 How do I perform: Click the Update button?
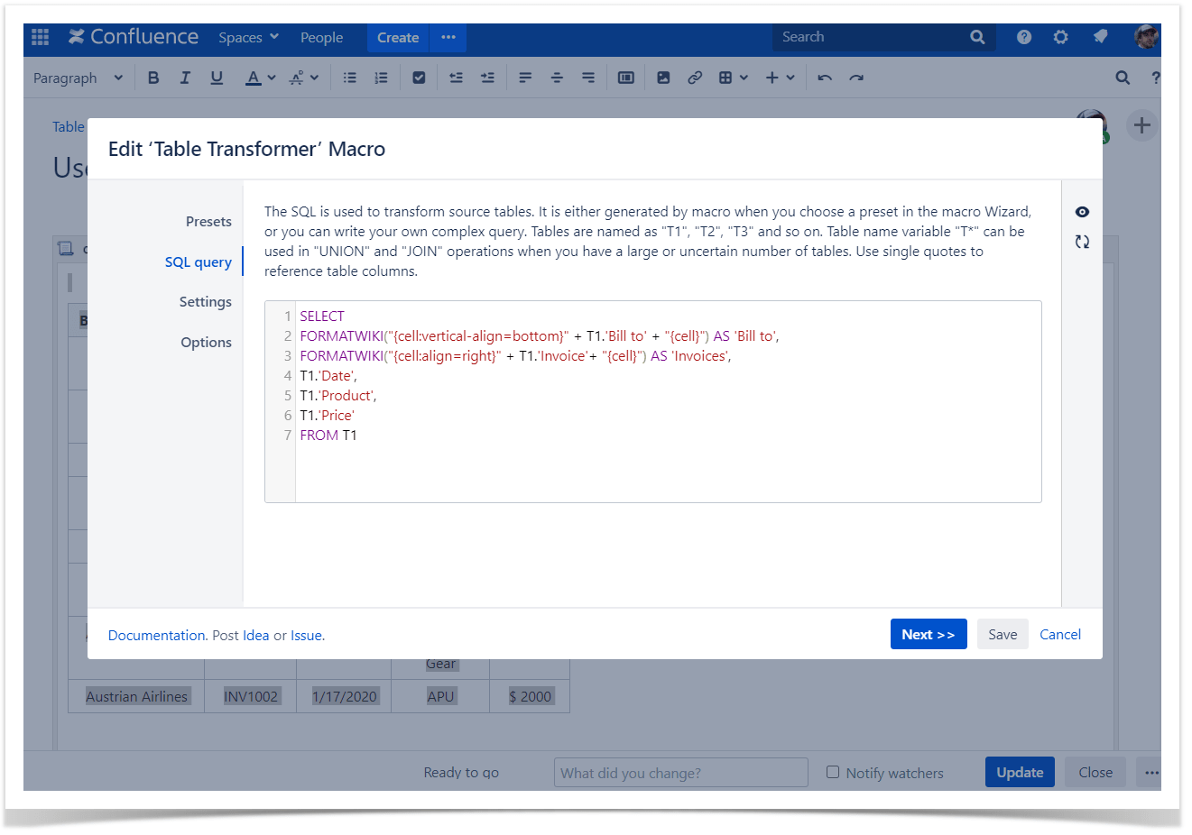click(x=1020, y=772)
